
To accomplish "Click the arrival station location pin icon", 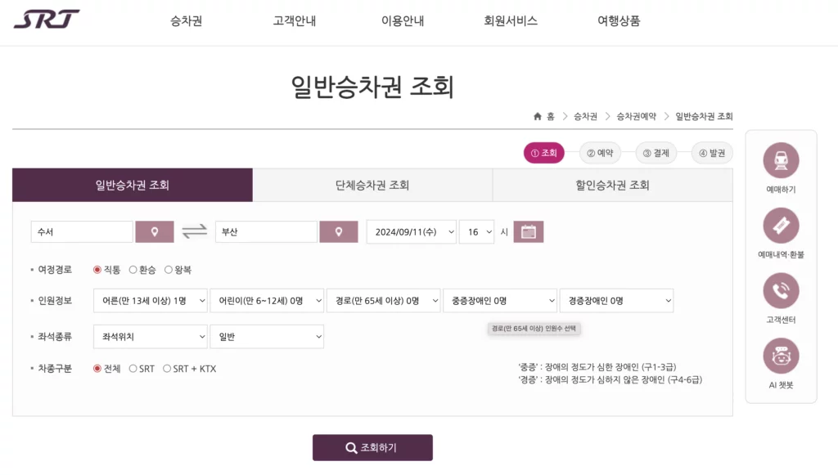I will 338,231.
